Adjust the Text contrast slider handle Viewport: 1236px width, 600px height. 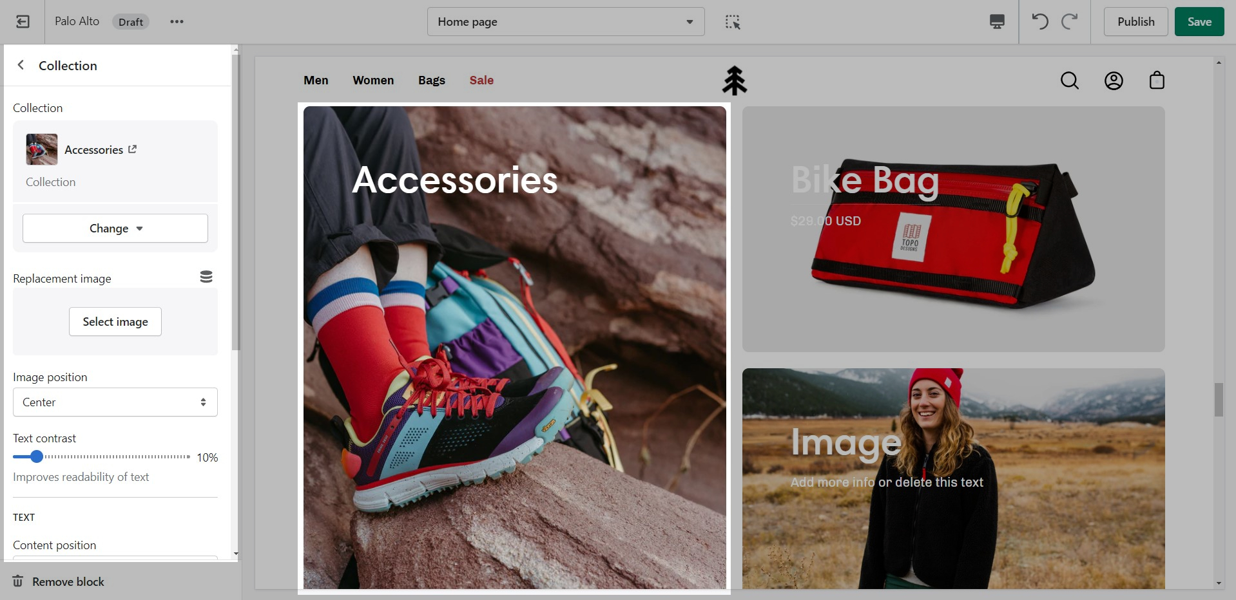point(37,456)
